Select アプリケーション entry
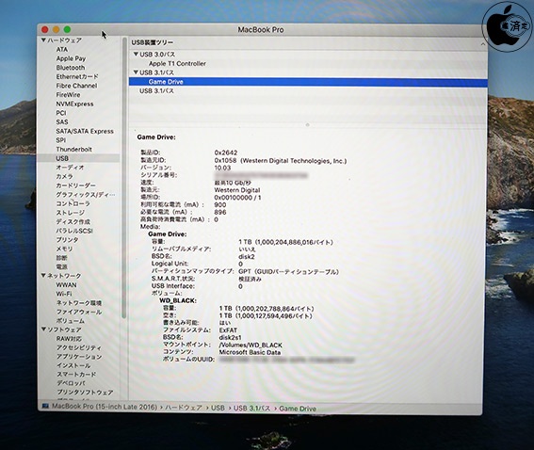This screenshot has height=450, width=534. click(x=79, y=357)
